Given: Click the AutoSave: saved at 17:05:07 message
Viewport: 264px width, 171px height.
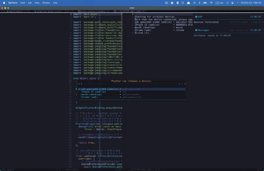Looking at the screenshot, I should point(212,35).
